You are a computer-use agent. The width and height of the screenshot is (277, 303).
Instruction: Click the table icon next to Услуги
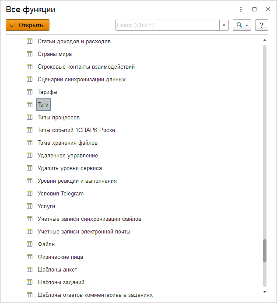[30, 206]
